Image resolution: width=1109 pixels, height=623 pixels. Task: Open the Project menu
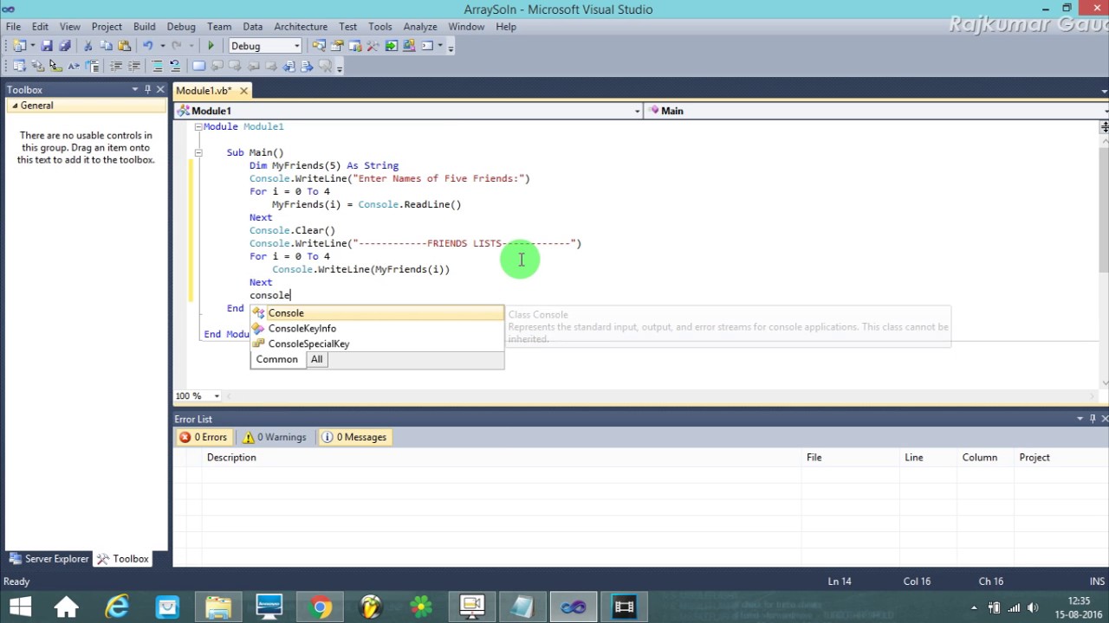tap(107, 27)
